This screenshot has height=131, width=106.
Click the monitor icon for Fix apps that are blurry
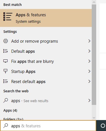tap(6, 61)
